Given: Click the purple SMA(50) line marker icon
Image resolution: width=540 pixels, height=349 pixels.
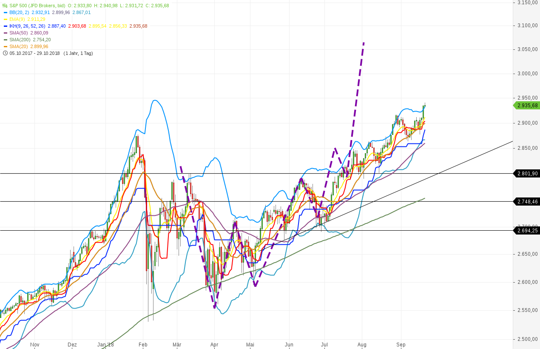Looking at the screenshot, I should click(6, 33).
